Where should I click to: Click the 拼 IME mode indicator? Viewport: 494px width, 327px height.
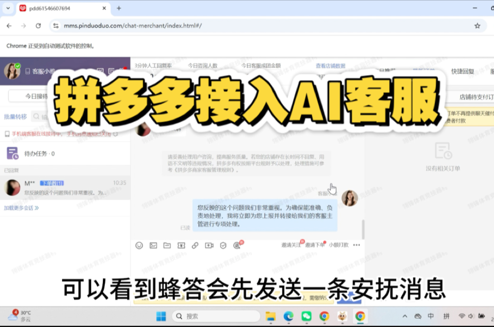(447, 316)
